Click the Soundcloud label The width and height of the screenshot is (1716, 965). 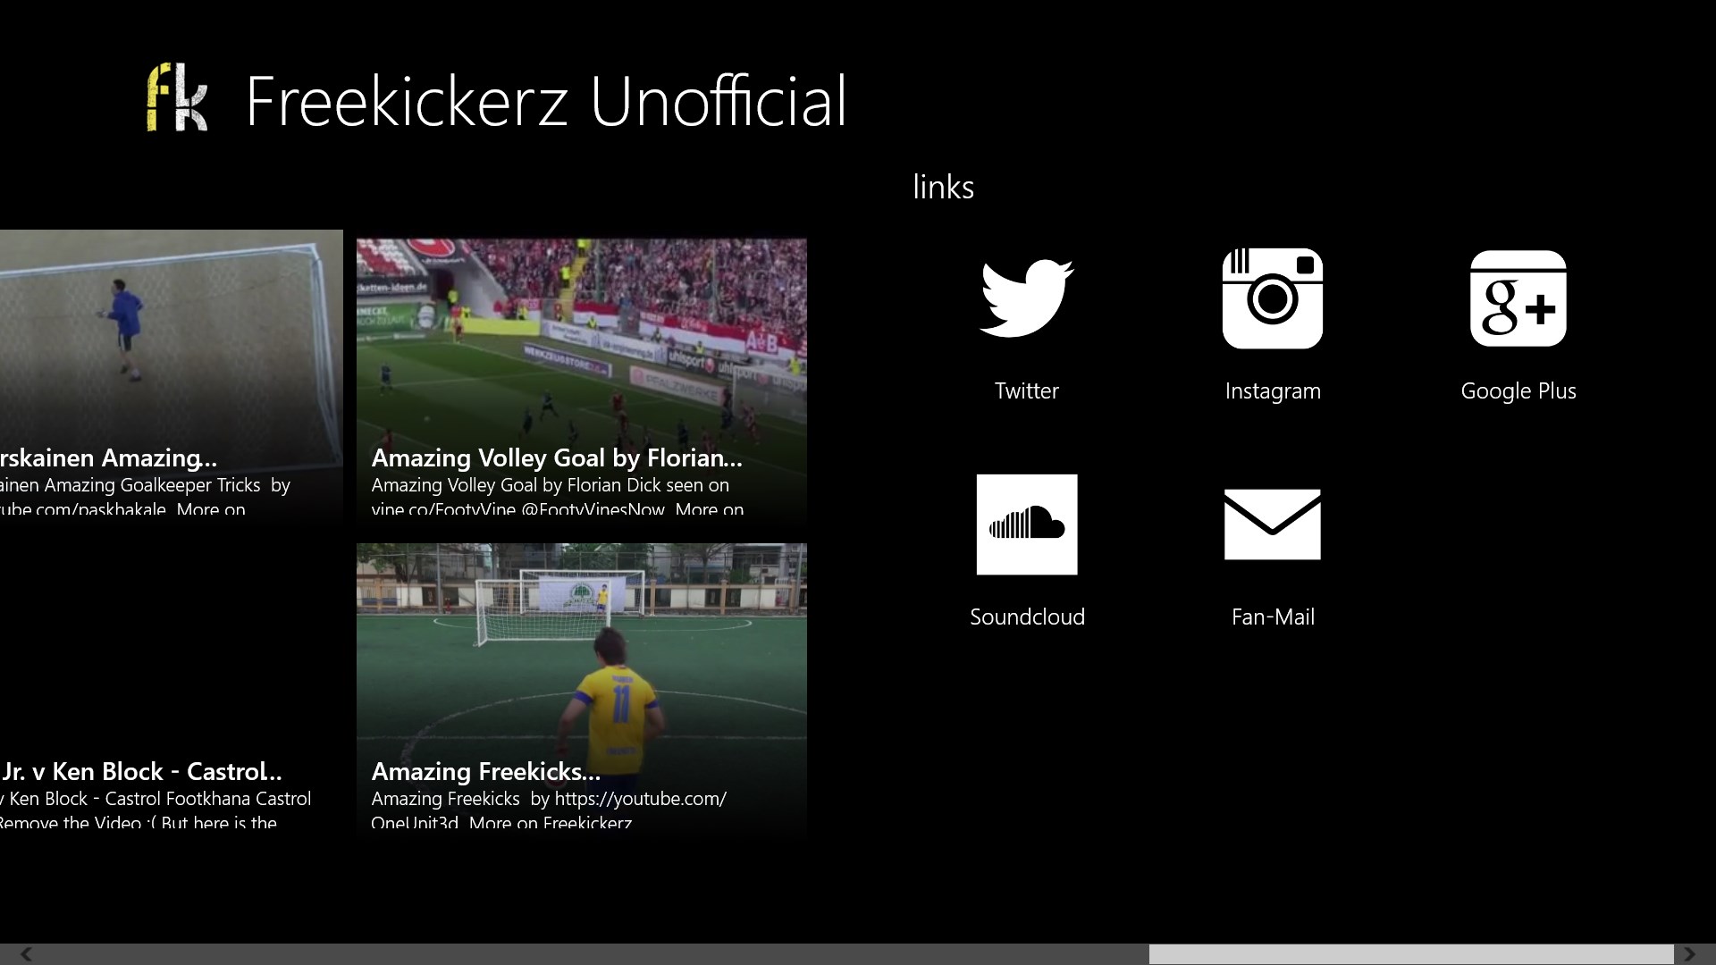pyautogui.click(x=1027, y=617)
